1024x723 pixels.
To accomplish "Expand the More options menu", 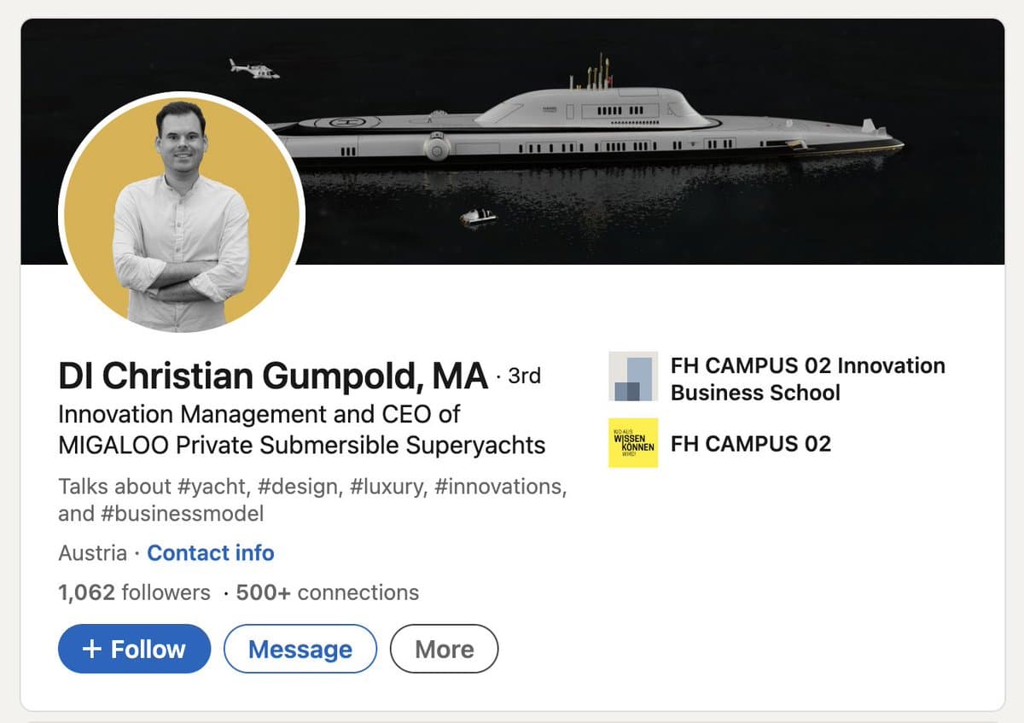I will click(444, 649).
